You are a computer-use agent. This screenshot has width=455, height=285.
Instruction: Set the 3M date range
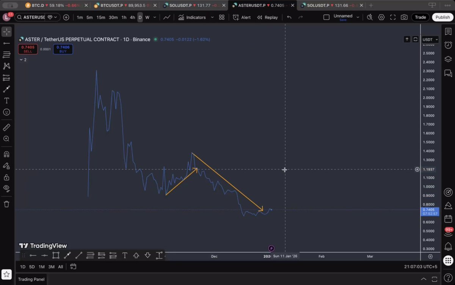point(51,267)
